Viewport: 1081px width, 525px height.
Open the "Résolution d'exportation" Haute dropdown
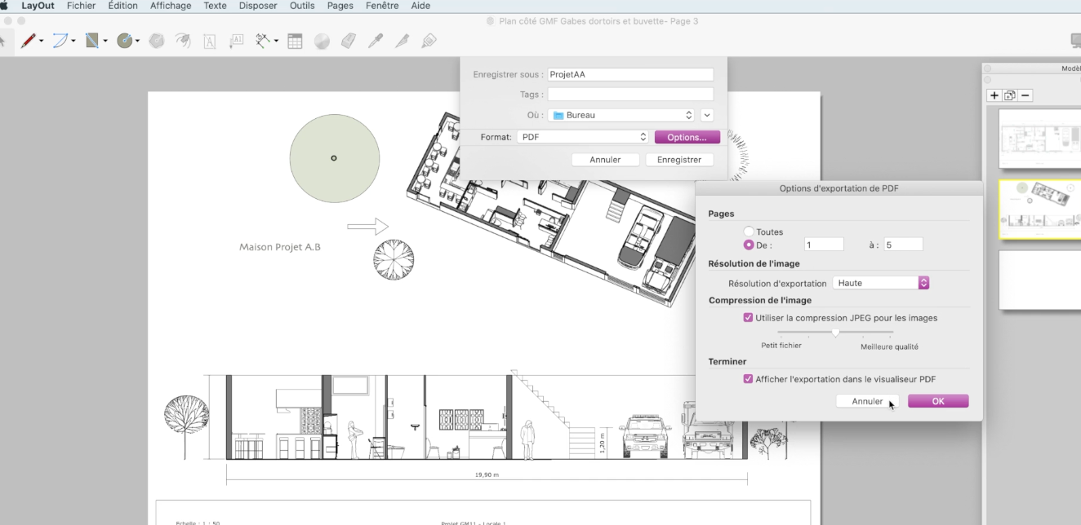point(881,283)
